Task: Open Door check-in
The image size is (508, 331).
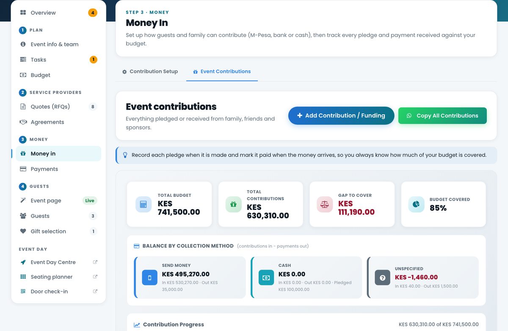Action: coord(58,291)
